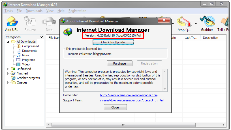Screen dimensions: 231x130
Task: Open the Stop Queue dropdown arrow
Action: [x=196, y=24]
